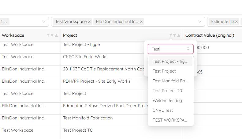The width and height of the screenshot is (242, 139).
Task: Choose "Test Manifold Fa..." from filter list
Action: (x=170, y=81)
